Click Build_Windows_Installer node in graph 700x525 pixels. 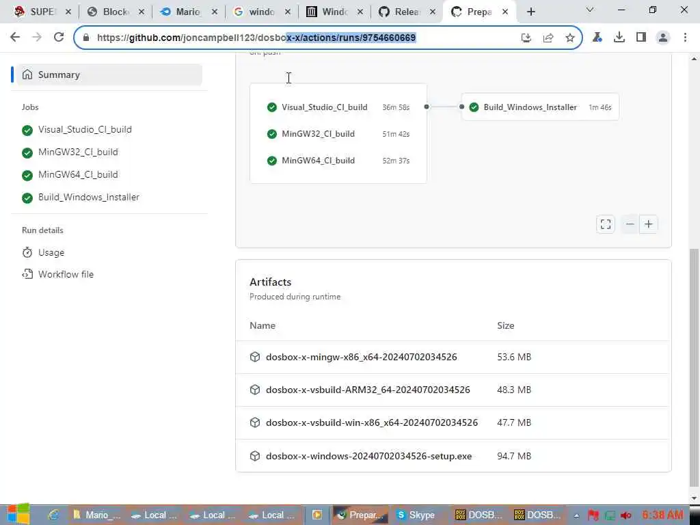click(x=540, y=107)
